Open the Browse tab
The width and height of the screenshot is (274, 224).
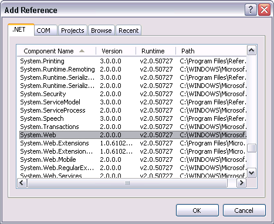pos(102,30)
